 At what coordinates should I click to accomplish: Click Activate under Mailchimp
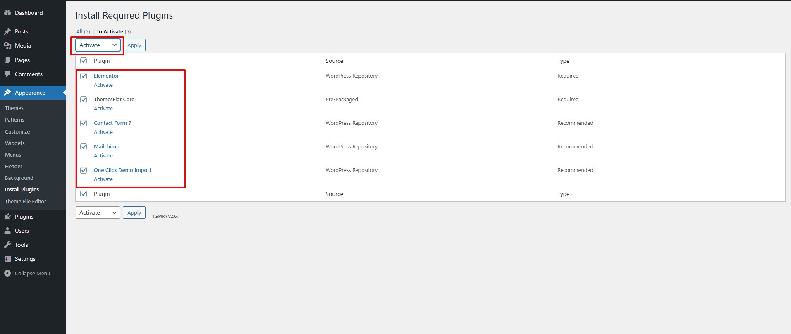[103, 156]
